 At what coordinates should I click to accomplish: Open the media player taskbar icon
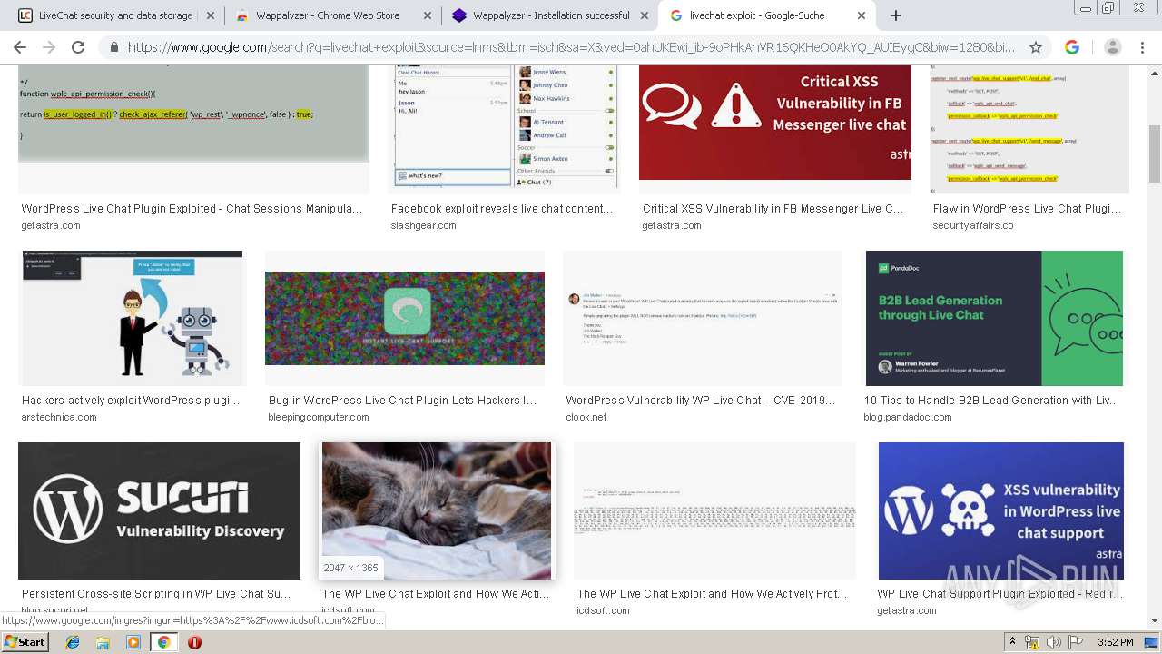[x=133, y=641]
